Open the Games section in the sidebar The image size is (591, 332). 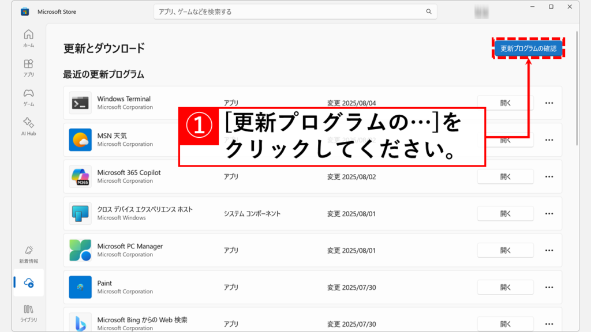point(29,97)
